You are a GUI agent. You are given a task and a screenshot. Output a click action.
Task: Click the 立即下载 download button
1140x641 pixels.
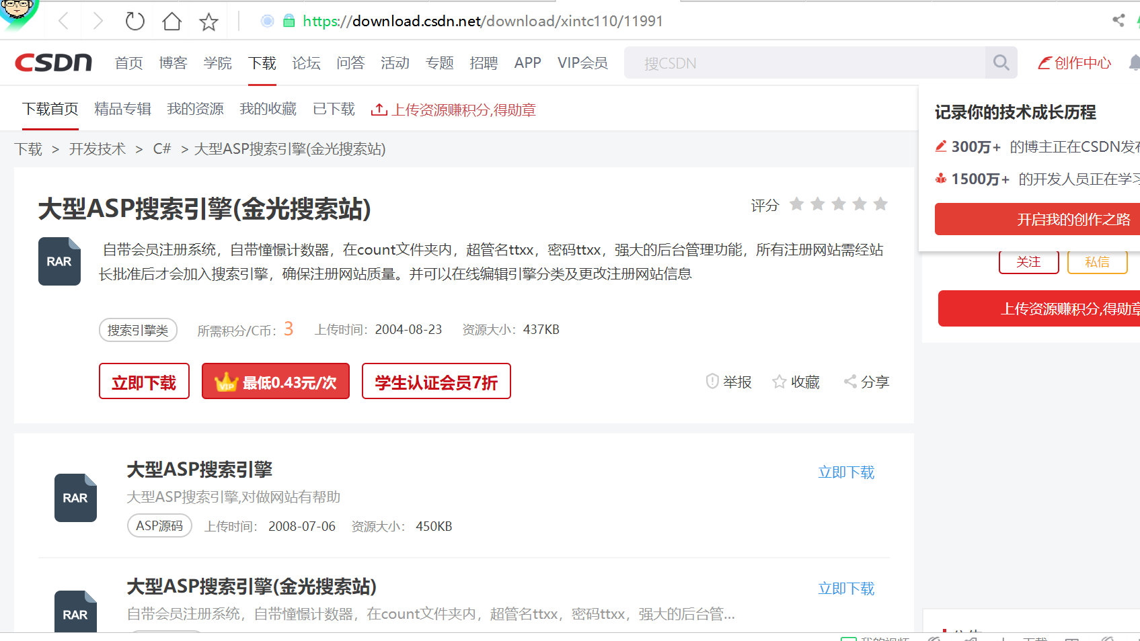click(144, 381)
